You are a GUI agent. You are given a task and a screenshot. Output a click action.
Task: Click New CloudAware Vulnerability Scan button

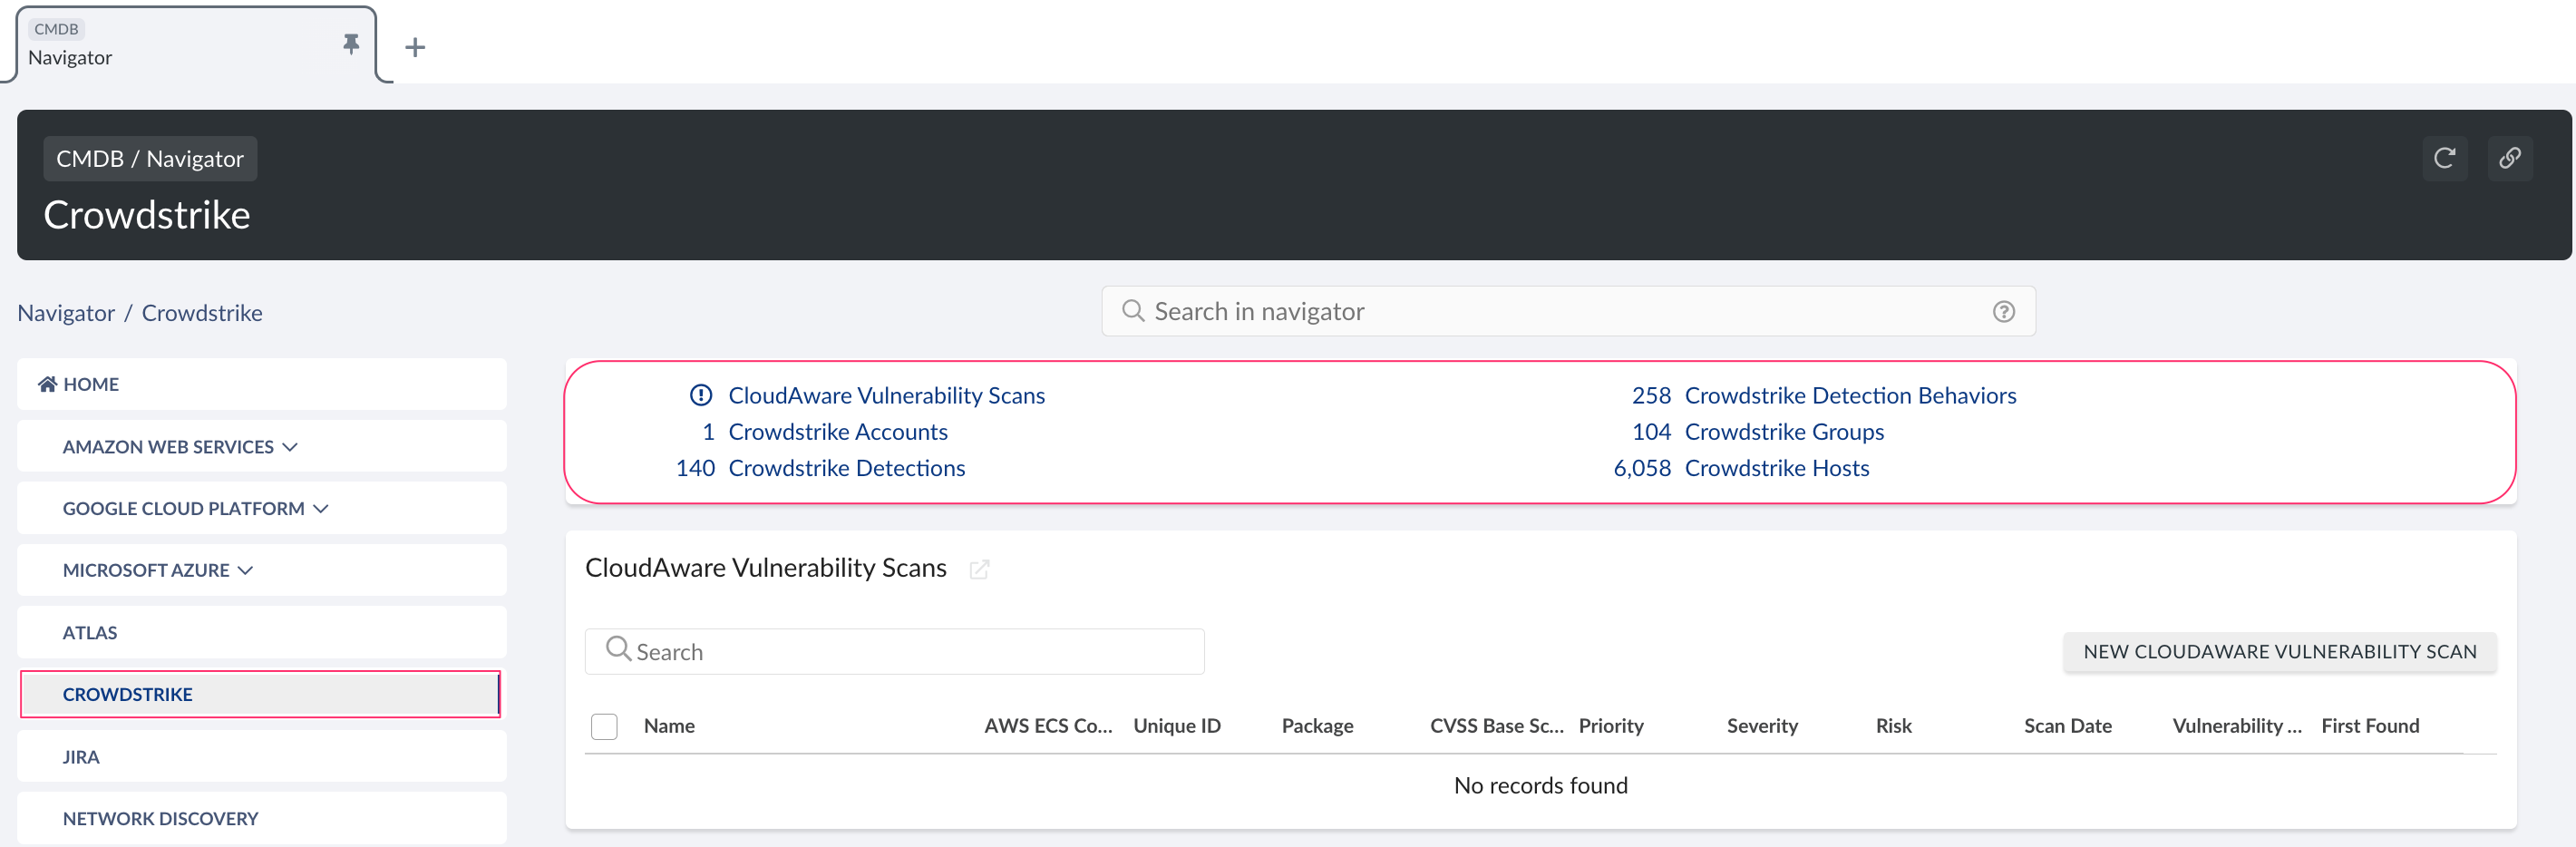[x=2279, y=652]
